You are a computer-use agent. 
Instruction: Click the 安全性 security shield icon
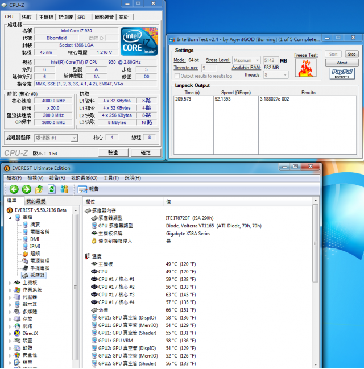coord(17,355)
